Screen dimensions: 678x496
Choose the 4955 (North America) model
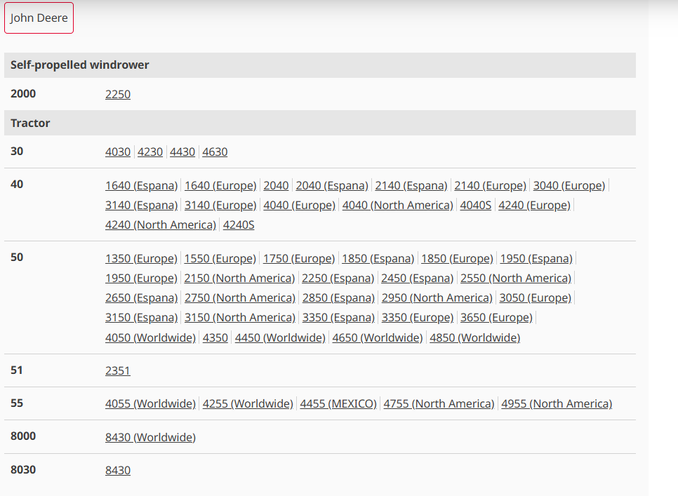coord(557,403)
